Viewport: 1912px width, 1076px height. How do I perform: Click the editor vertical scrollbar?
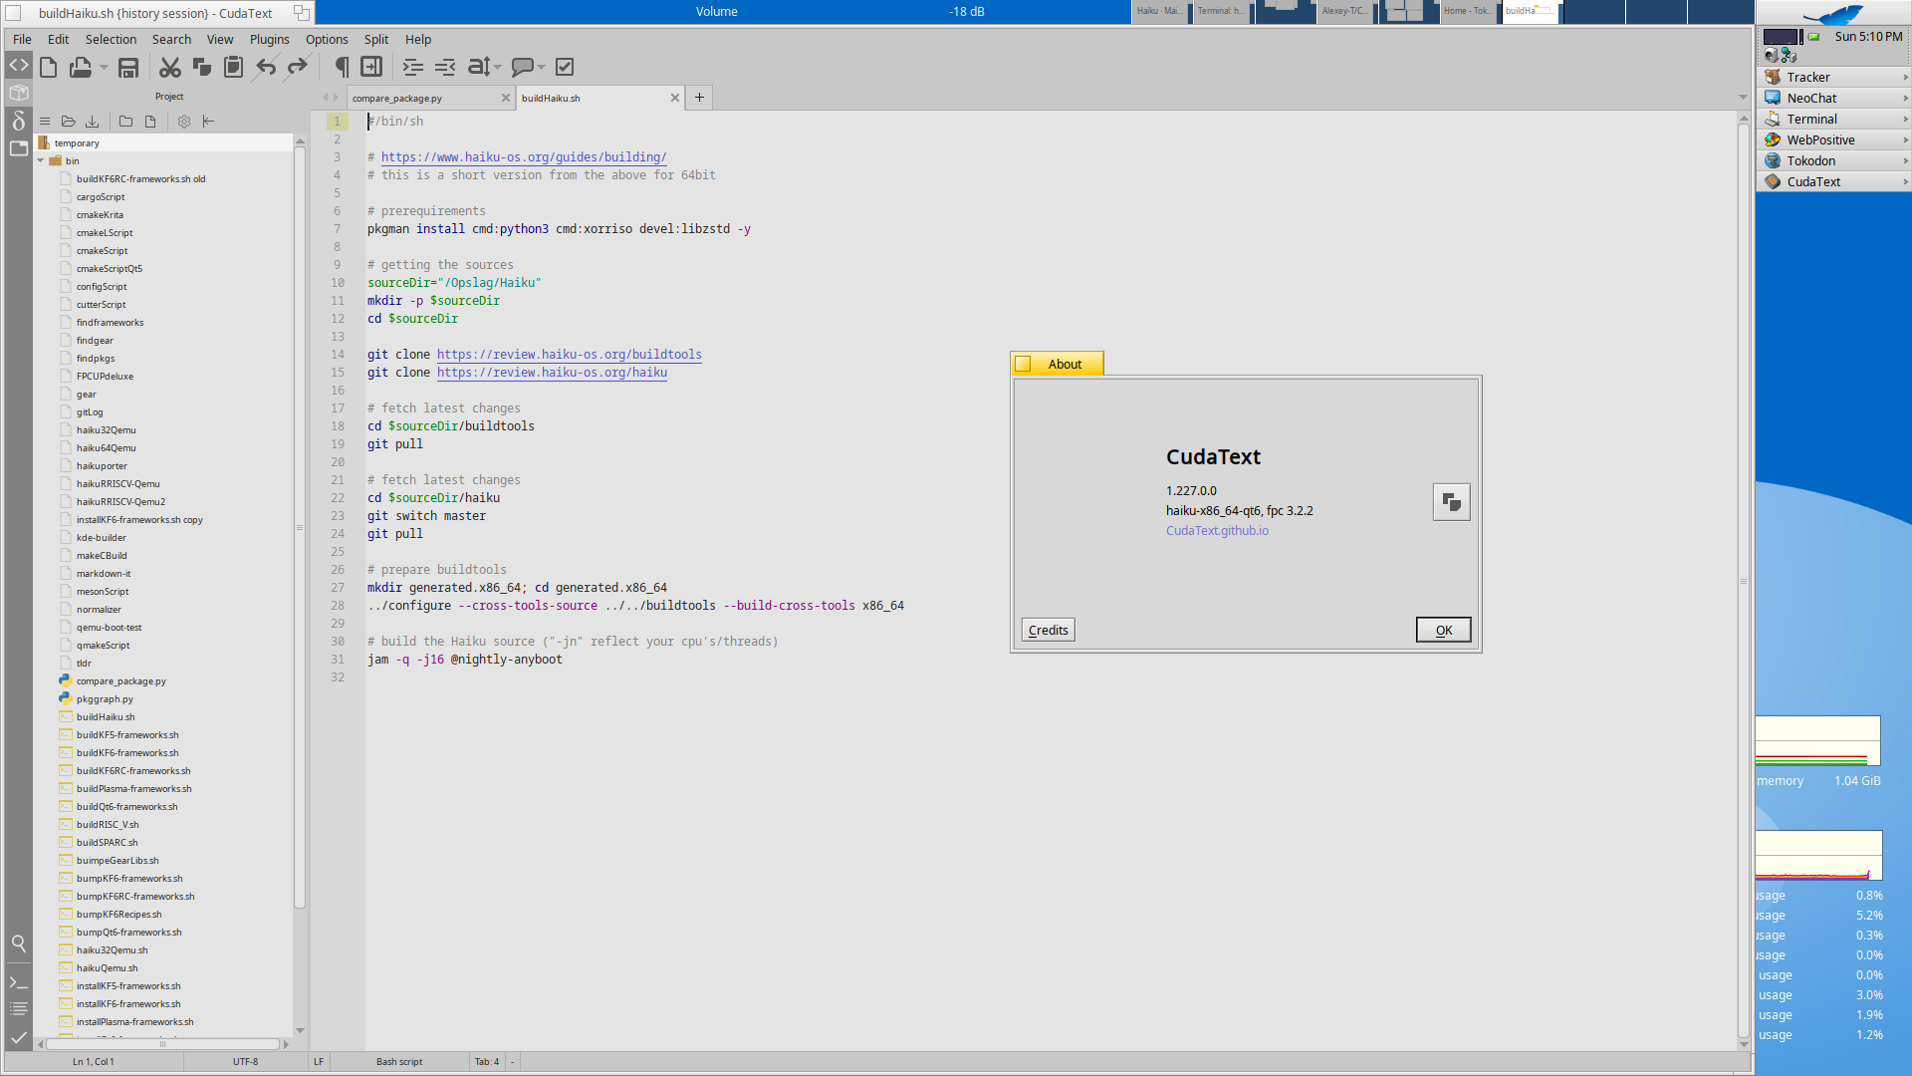tap(1743, 581)
